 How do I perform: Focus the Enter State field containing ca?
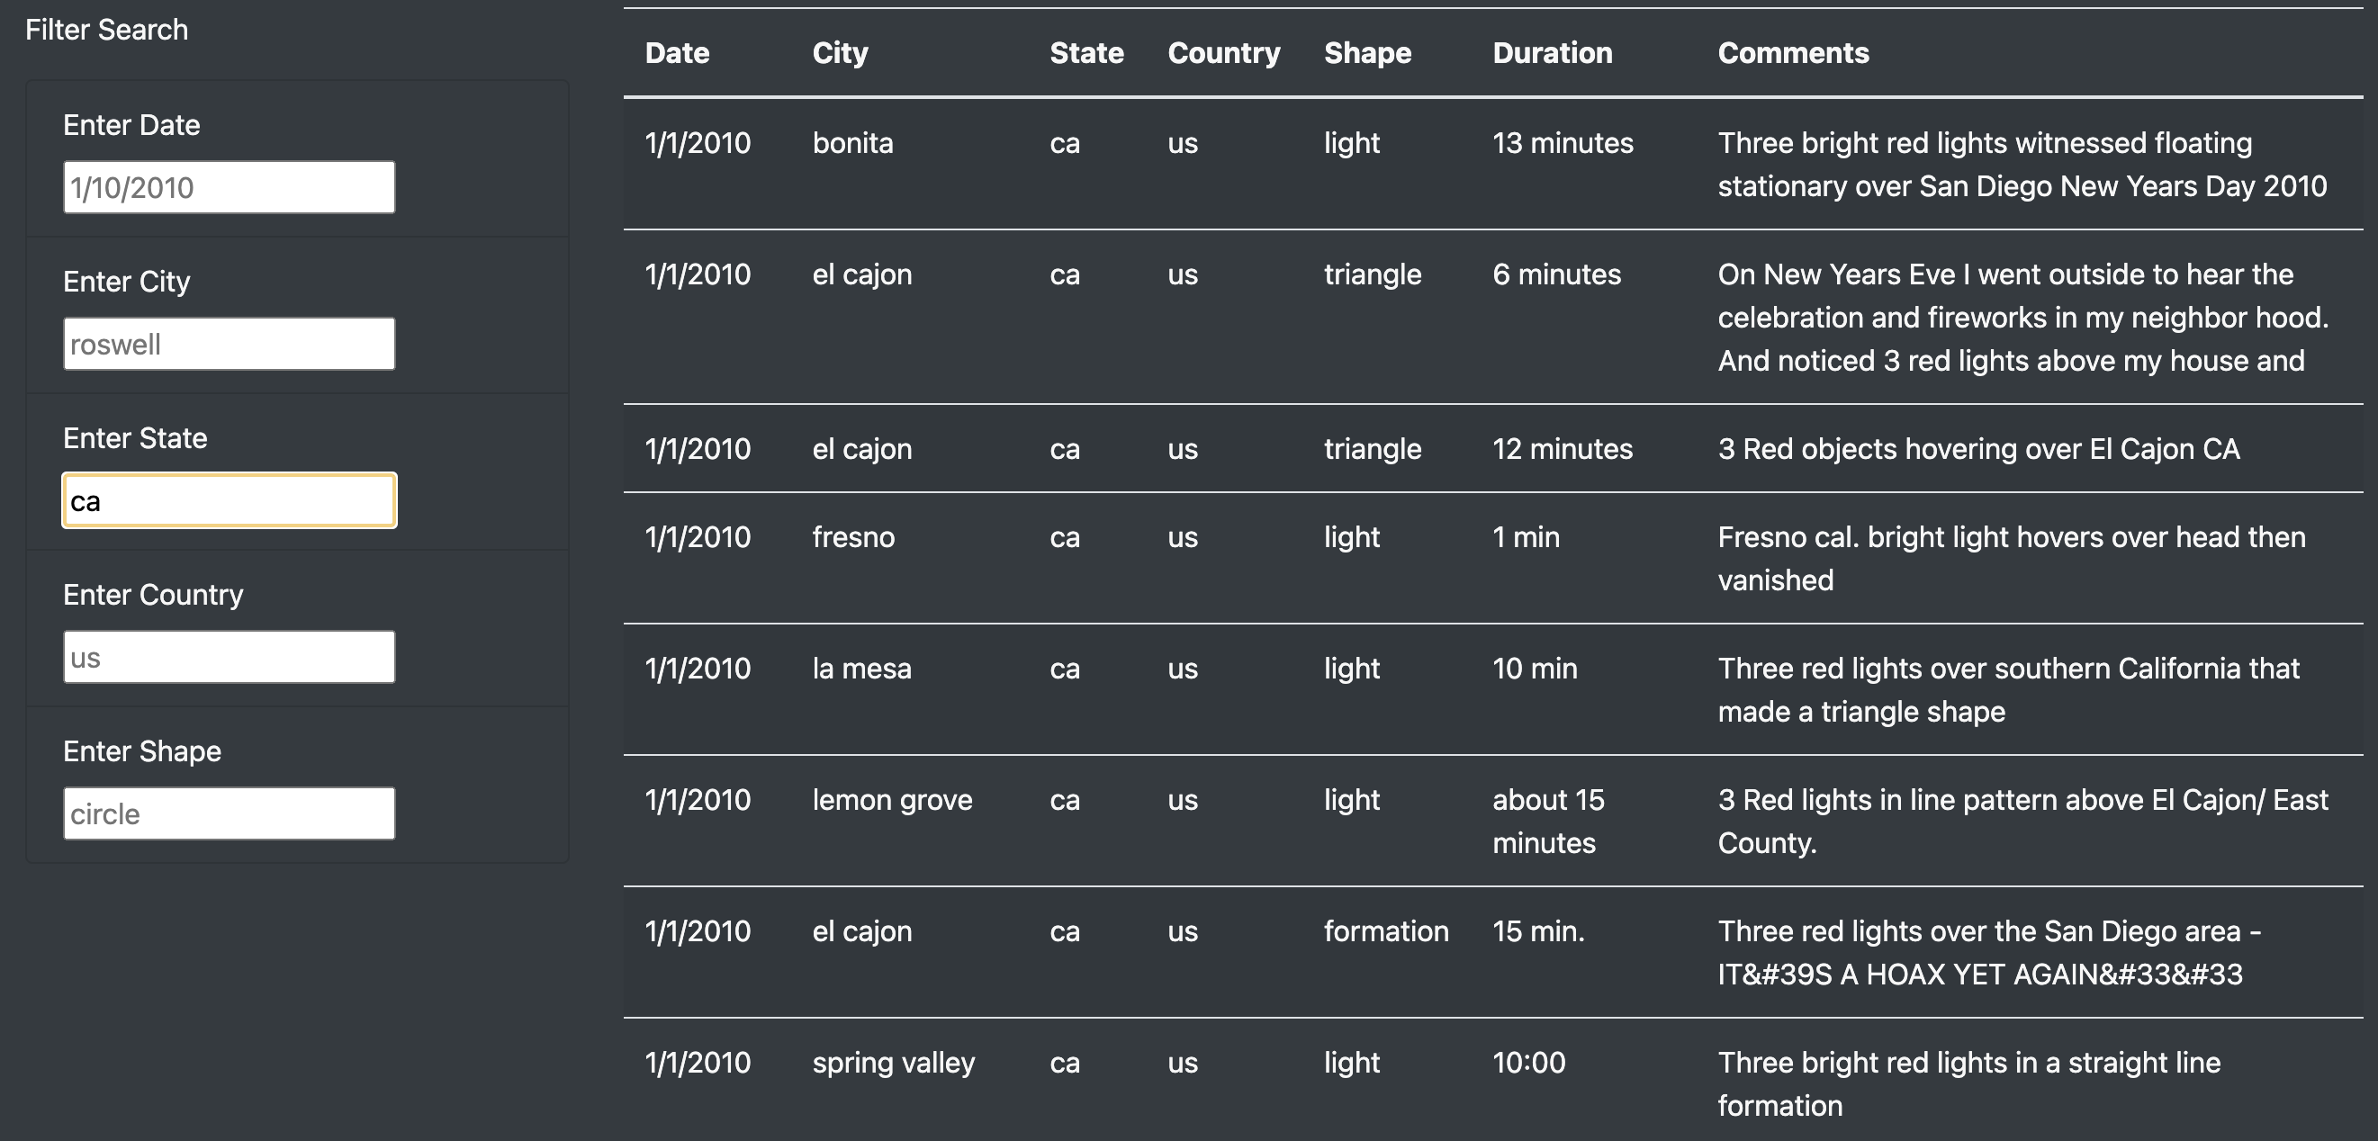(229, 501)
